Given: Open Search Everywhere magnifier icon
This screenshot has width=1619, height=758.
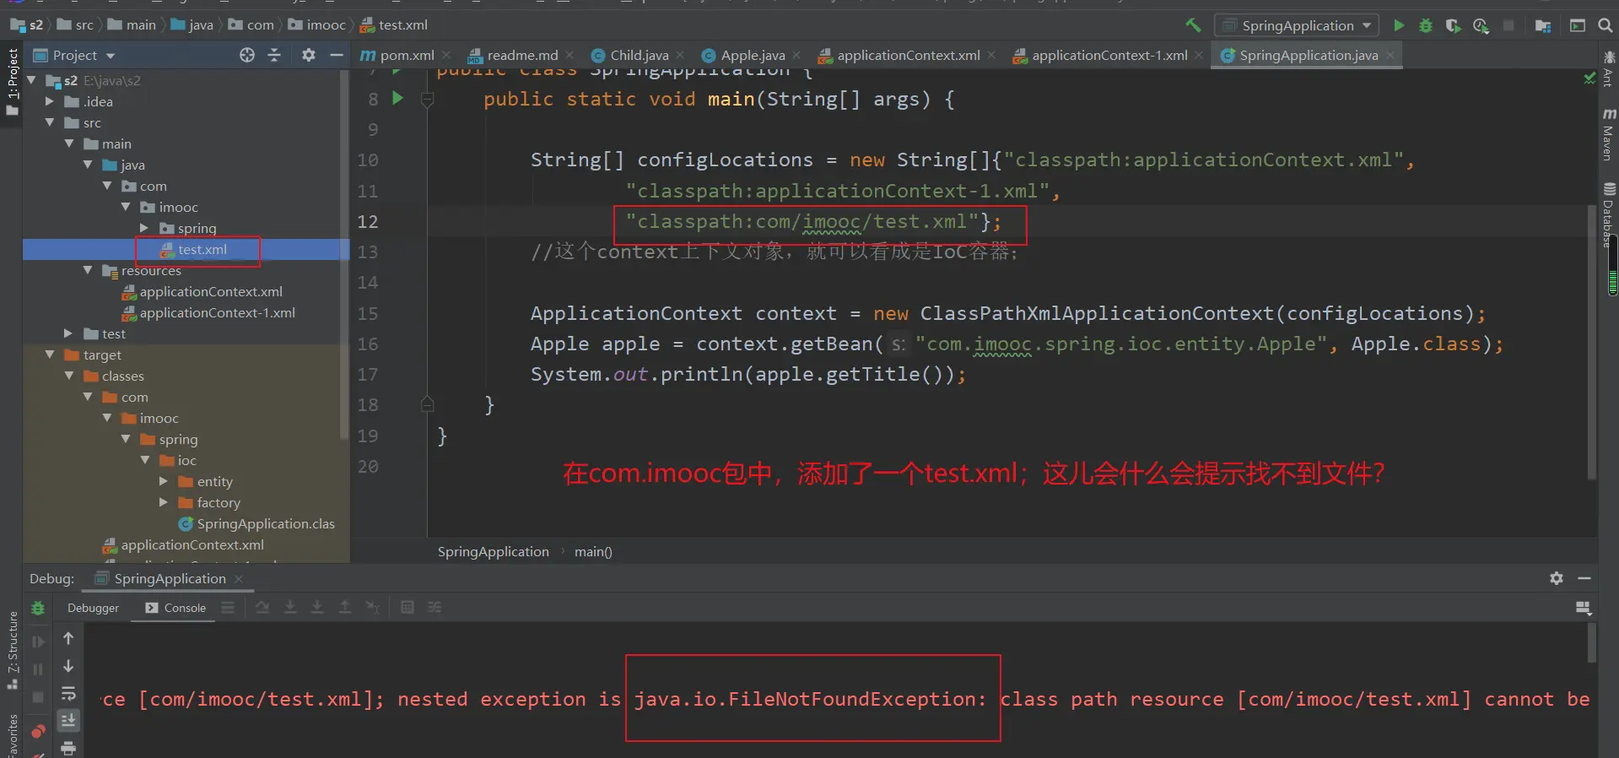Looking at the screenshot, I should point(1605,25).
